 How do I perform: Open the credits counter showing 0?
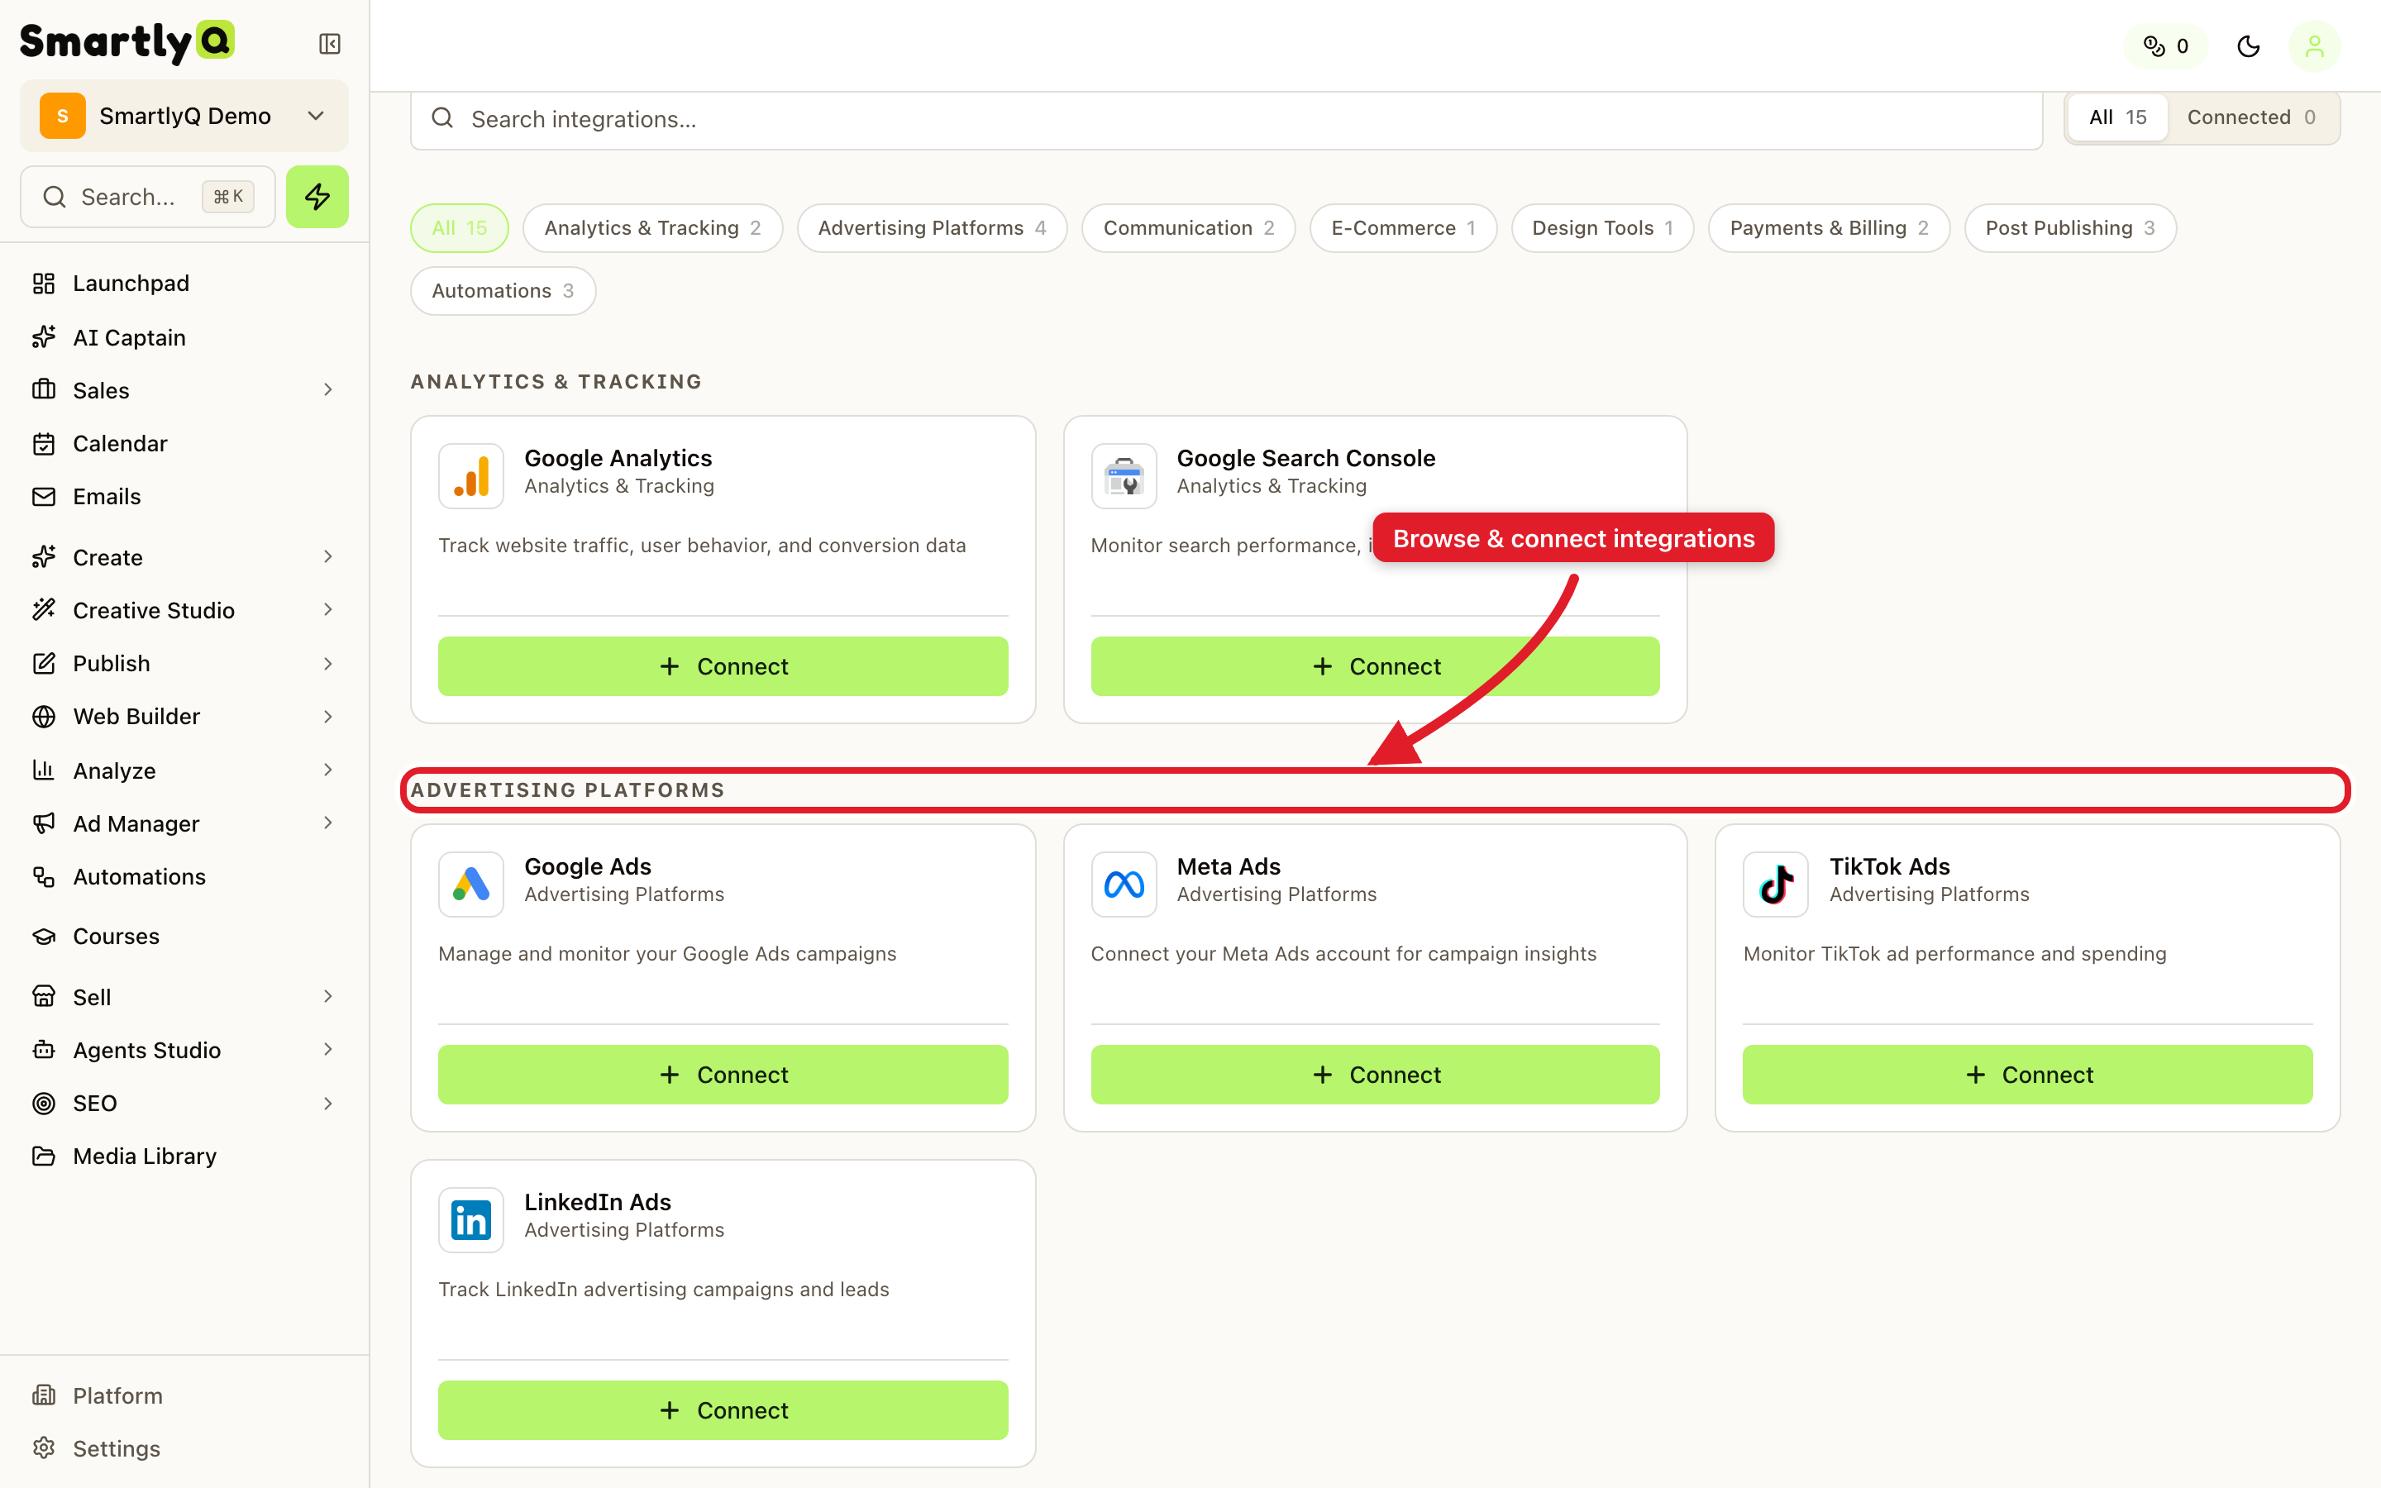pos(2165,46)
